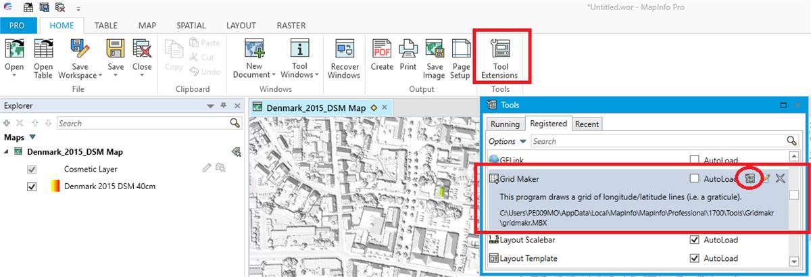Switch to the Running tab in Tools

(505, 124)
